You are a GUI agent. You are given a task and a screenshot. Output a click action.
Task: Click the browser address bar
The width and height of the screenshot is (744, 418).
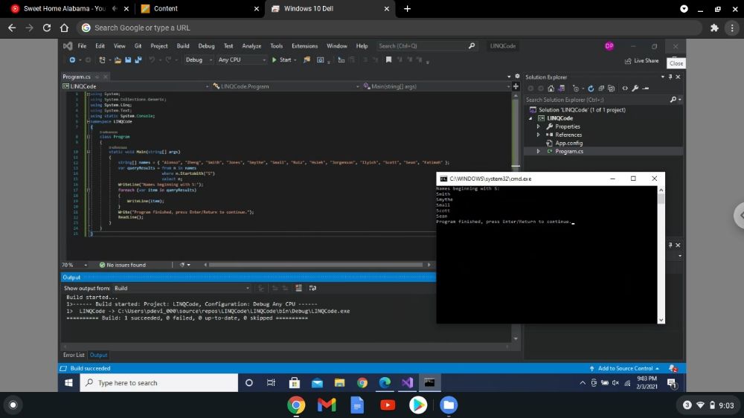click(x=389, y=28)
